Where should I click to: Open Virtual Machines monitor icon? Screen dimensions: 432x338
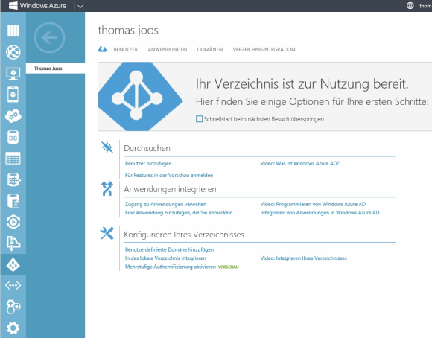[x=13, y=73]
